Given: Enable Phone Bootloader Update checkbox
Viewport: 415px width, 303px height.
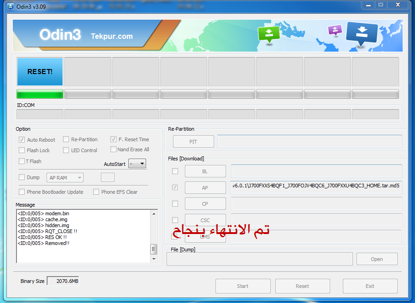Looking at the screenshot, I should tap(22, 192).
